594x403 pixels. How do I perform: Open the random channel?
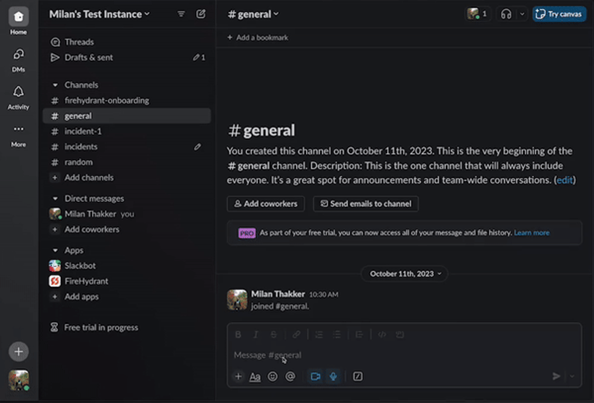click(127, 161)
